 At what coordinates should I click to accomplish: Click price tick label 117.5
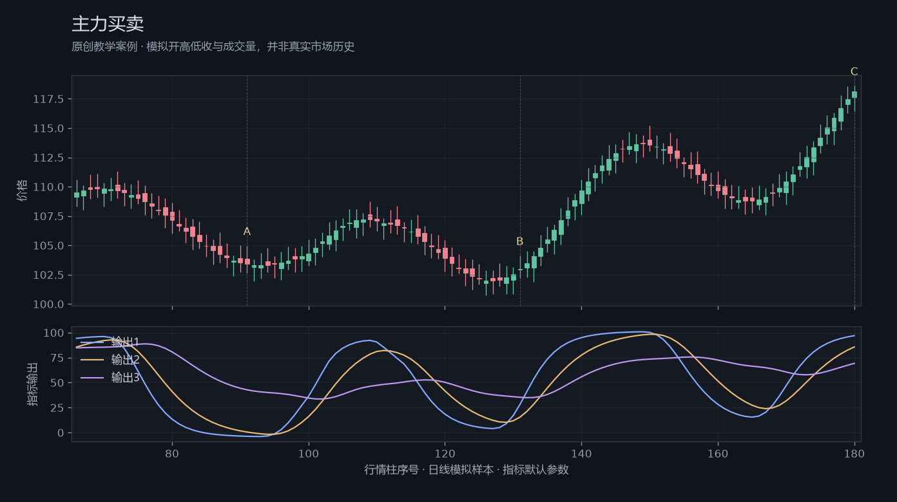48,99
